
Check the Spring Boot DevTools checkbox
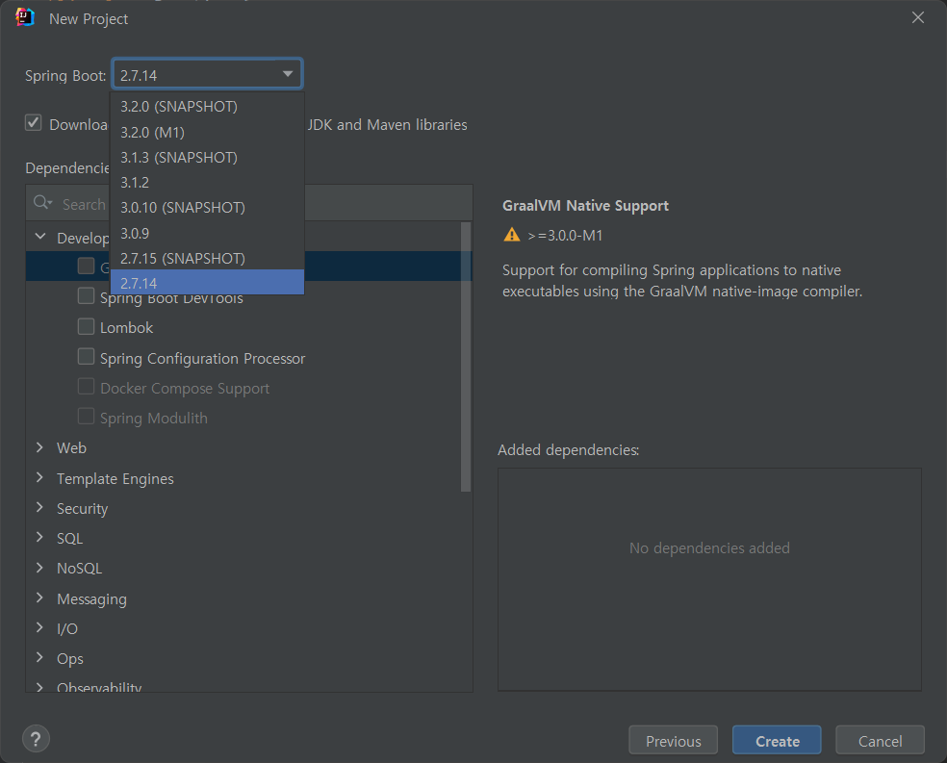pos(87,295)
